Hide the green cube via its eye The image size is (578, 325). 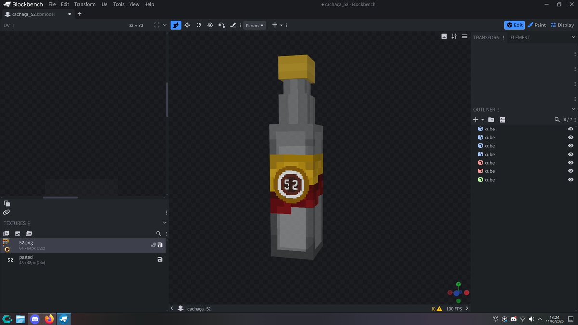pyautogui.click(x=571, y=180)
